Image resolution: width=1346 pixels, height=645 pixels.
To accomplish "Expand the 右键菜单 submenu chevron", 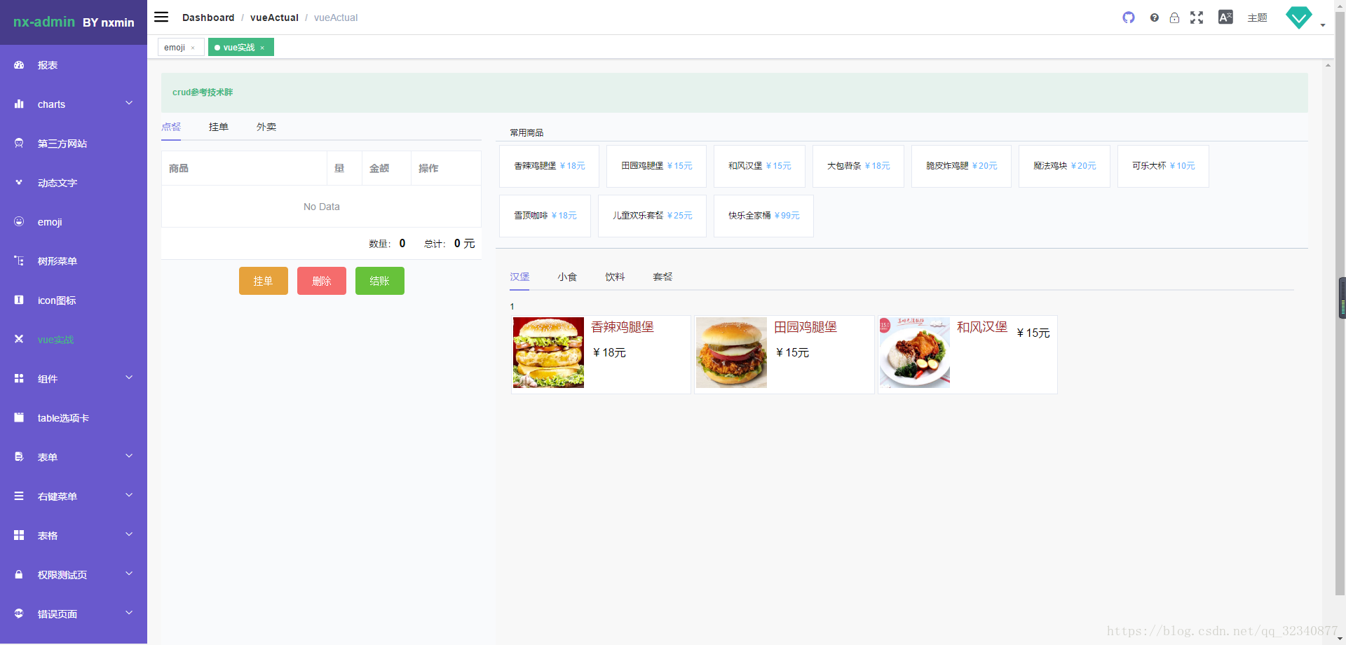I will click(129, 496).
